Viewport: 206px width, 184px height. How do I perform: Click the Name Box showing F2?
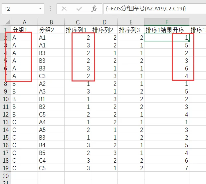pos(23,9)
